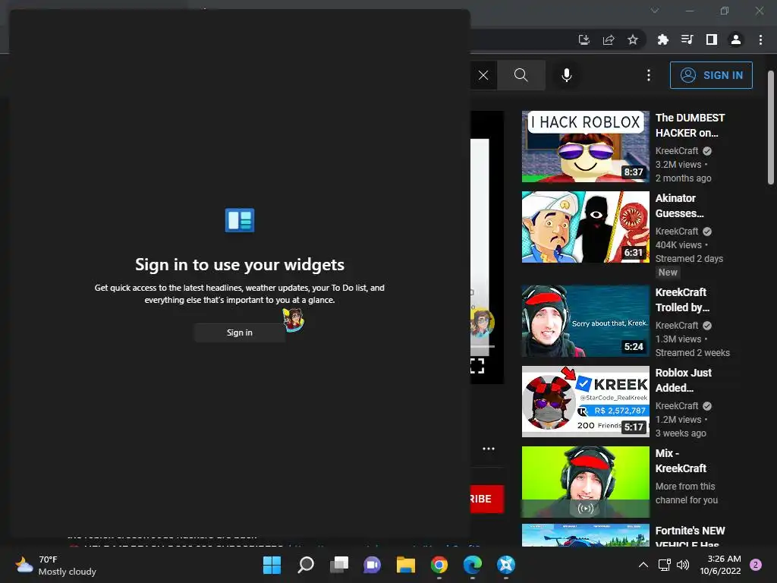This screenshot has height=583, width=777.
Task: Open taskbar Search
Action: coord(305,565)
